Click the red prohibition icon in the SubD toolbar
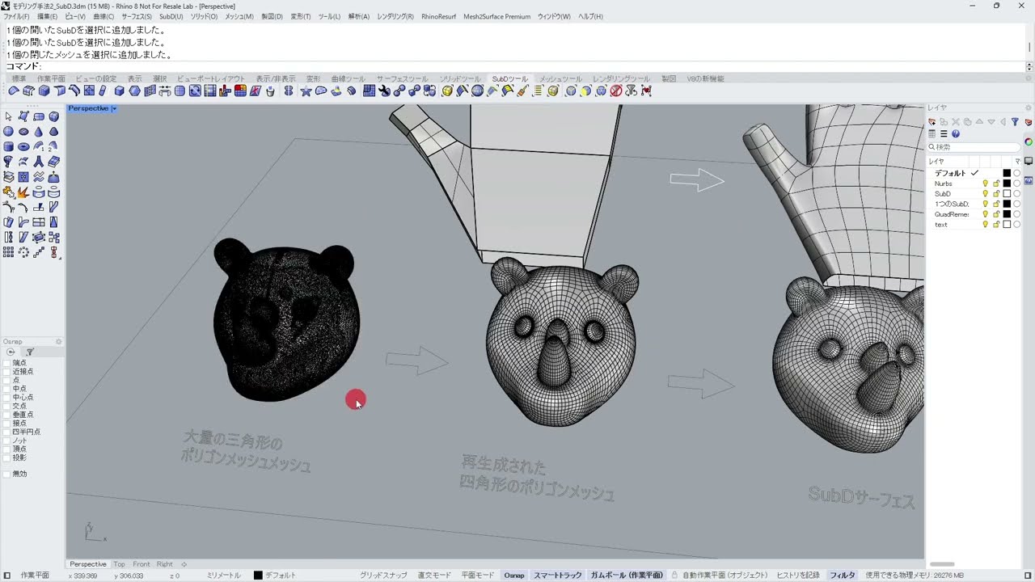Screen dimensions: 1035x582 616,91
